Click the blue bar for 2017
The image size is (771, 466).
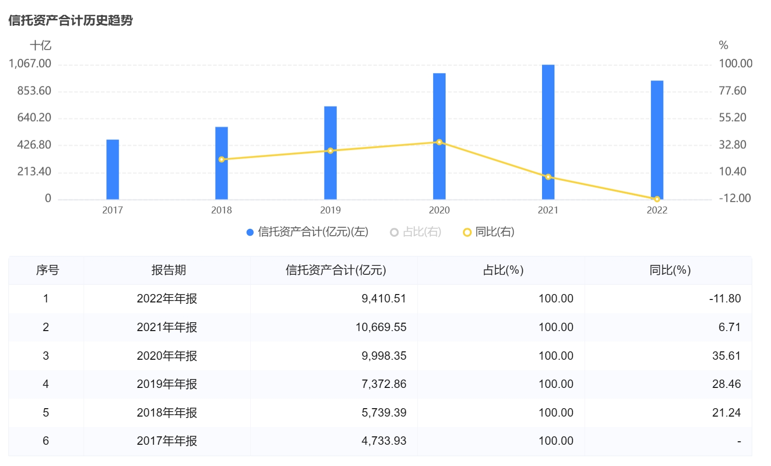[113, 169]
